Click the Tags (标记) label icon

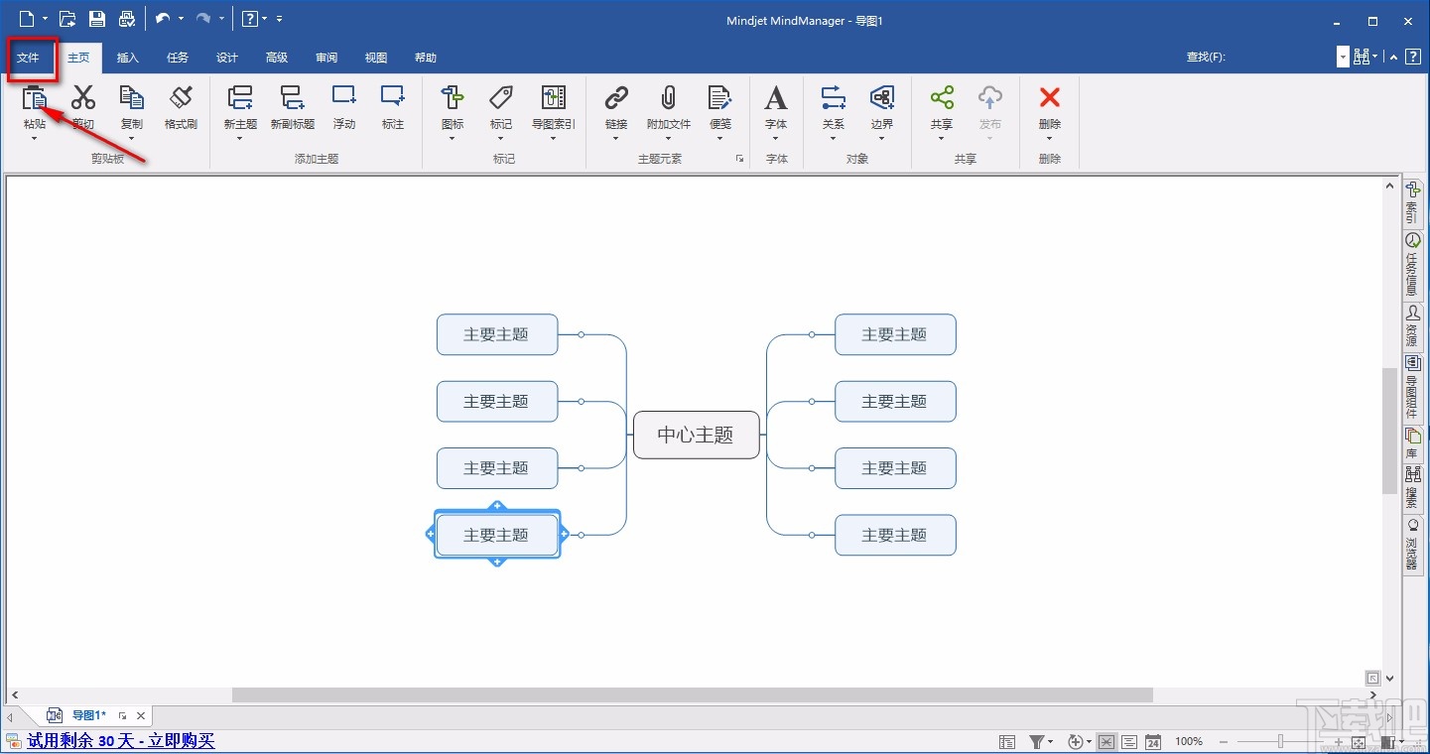(x=501, y=97)
